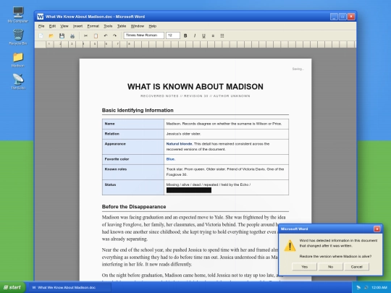This screenshot has height=293, width=391.
Task: Open the Edit menu
Action: tap(52, 26)
